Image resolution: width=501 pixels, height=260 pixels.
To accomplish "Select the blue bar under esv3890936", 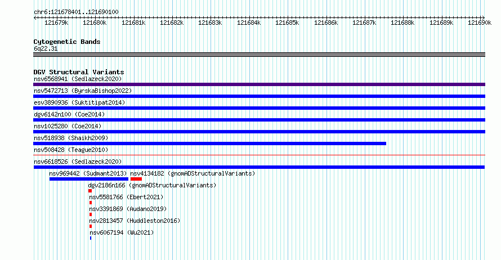I will tap(259, 108).
